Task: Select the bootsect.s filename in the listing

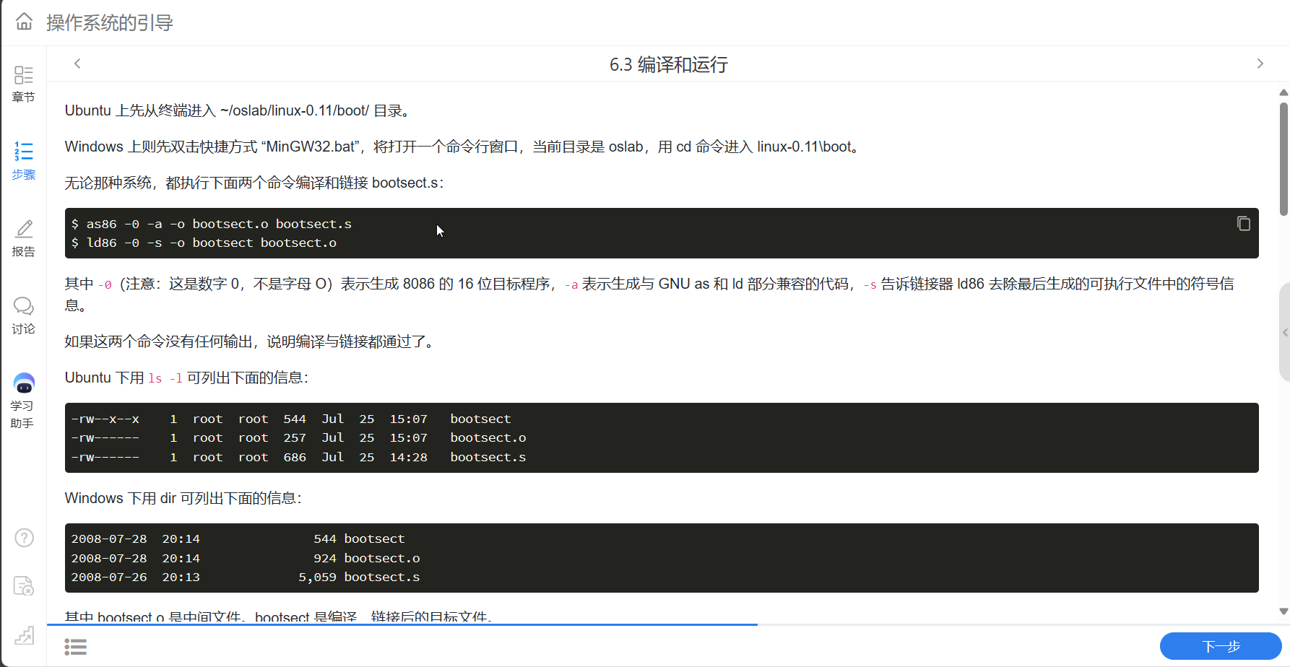Action: click(x=488, y=456)
